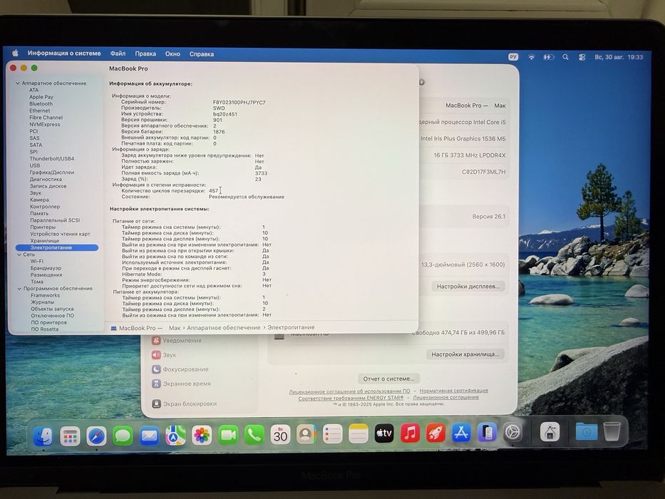Start FaceTime from the Dock
The width and height of the screenshot is (665, 499).
(228, 435)
